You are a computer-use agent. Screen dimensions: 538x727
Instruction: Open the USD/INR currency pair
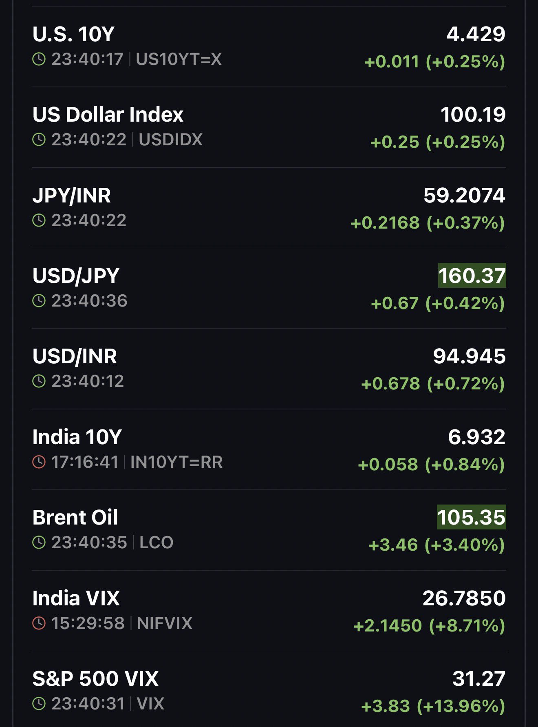[75, 356]
